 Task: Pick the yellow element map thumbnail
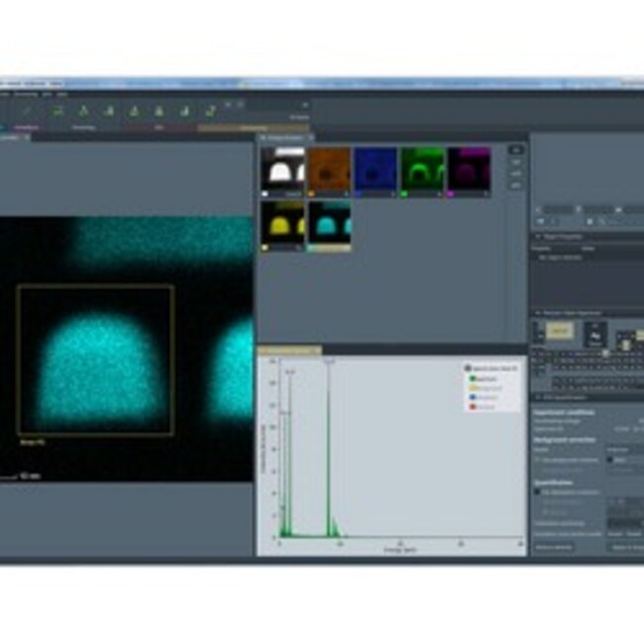tap(282, 222)
